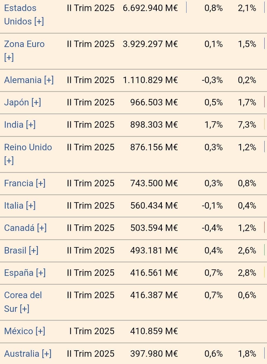Click Zona Euro GDP value 3.929.297 M€
Image resolution: width=267 pixels, height=364 pixels.
(150, 44)
